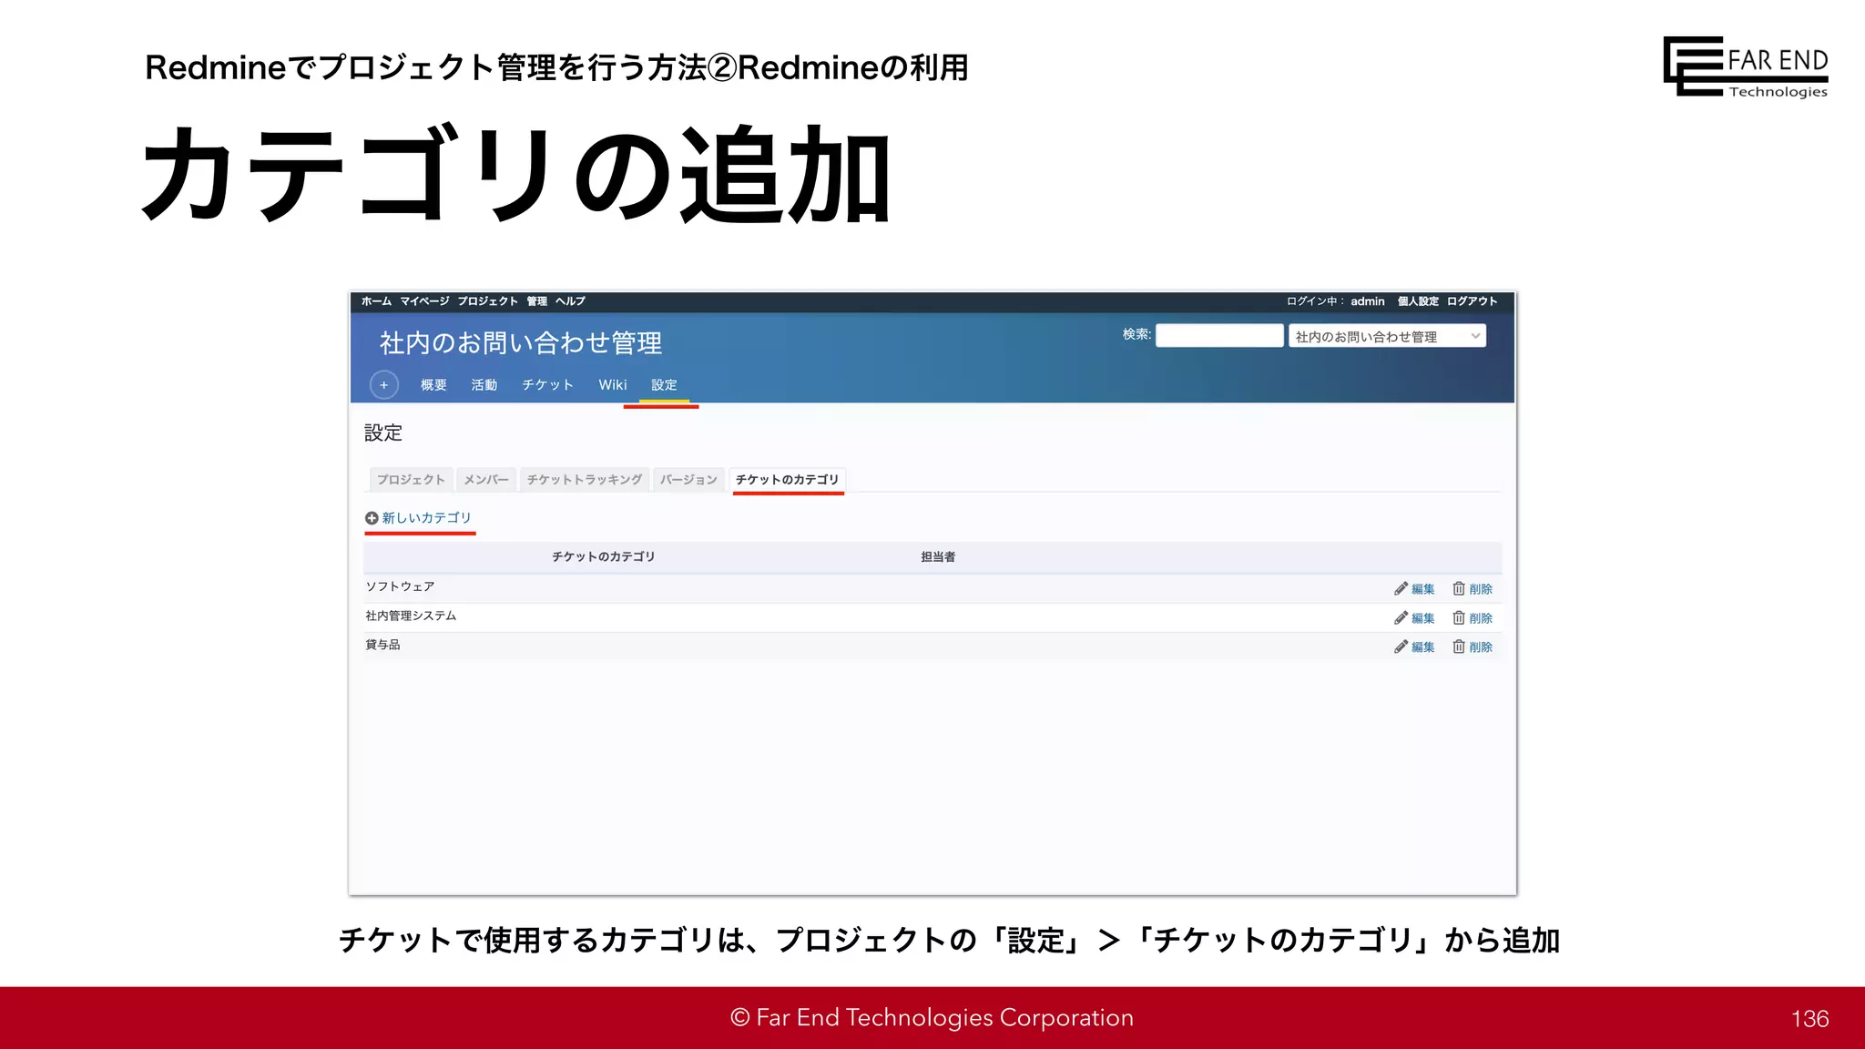1865x1049 pixels.
Task: Click 削除 link for 貸与品 row
Action: (1481, 647)
